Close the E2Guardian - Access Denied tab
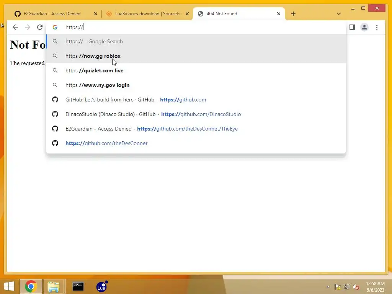 (95, 14)
